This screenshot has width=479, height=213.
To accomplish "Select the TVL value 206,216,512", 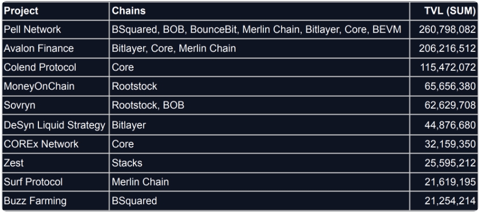I will pos(443,49).
